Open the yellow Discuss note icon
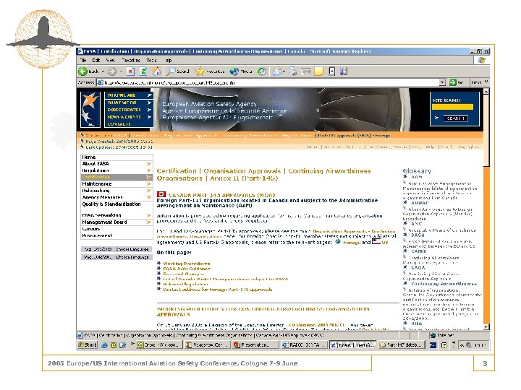521x390 pixels. point(318,71)
